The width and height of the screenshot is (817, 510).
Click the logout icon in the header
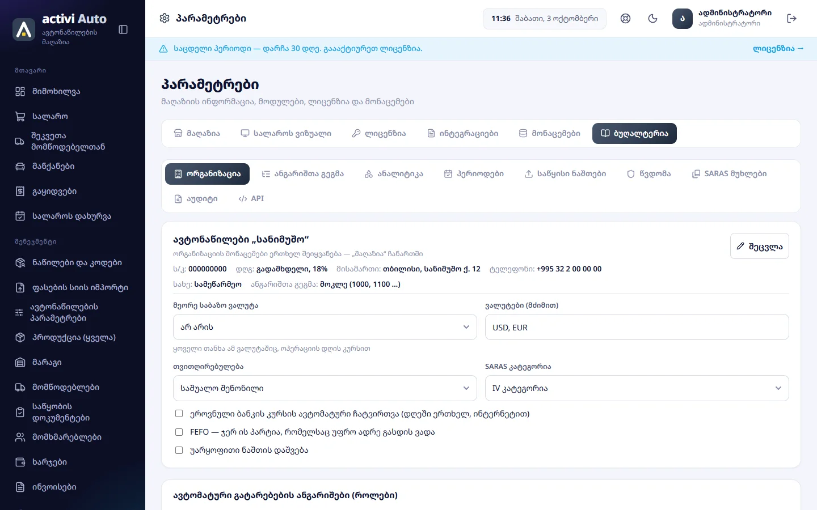(x=792, y=19)
